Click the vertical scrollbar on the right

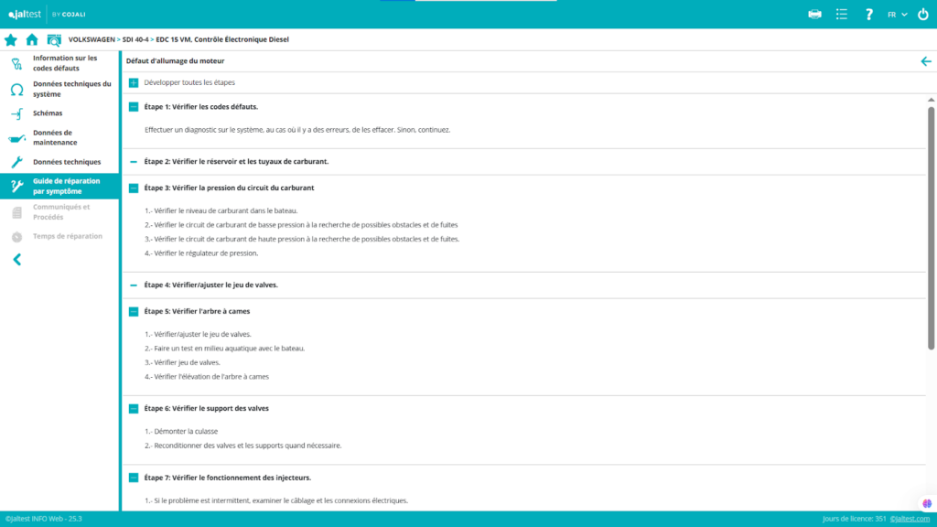(x=932, y=229)
